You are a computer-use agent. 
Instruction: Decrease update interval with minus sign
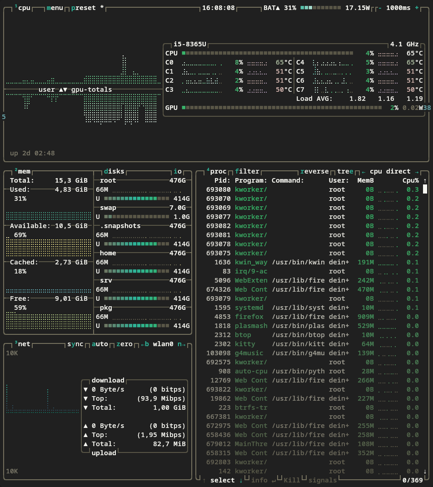tap(380, 8)
